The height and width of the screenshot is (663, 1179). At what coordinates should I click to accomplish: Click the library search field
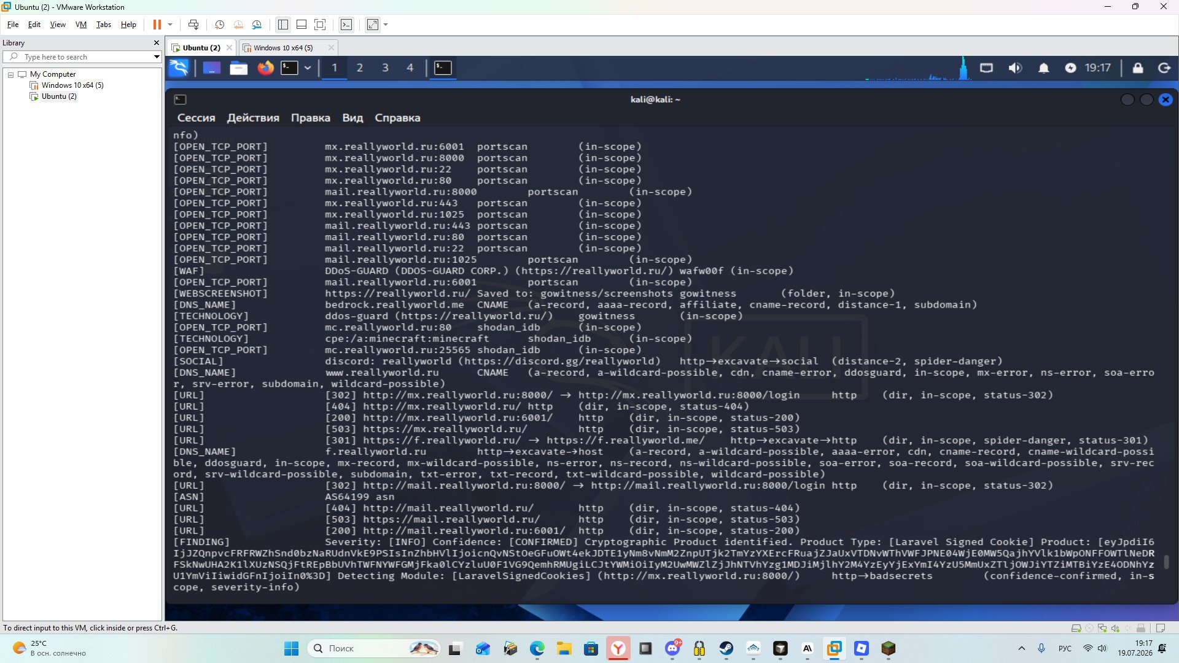(x=82, y=57)
